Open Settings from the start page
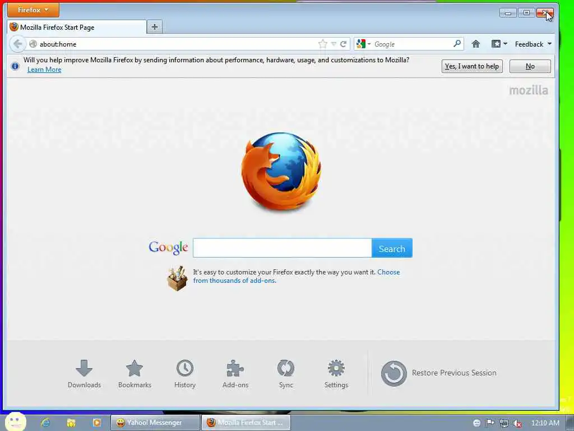The image size is (574, 431). tap(336, 374)
